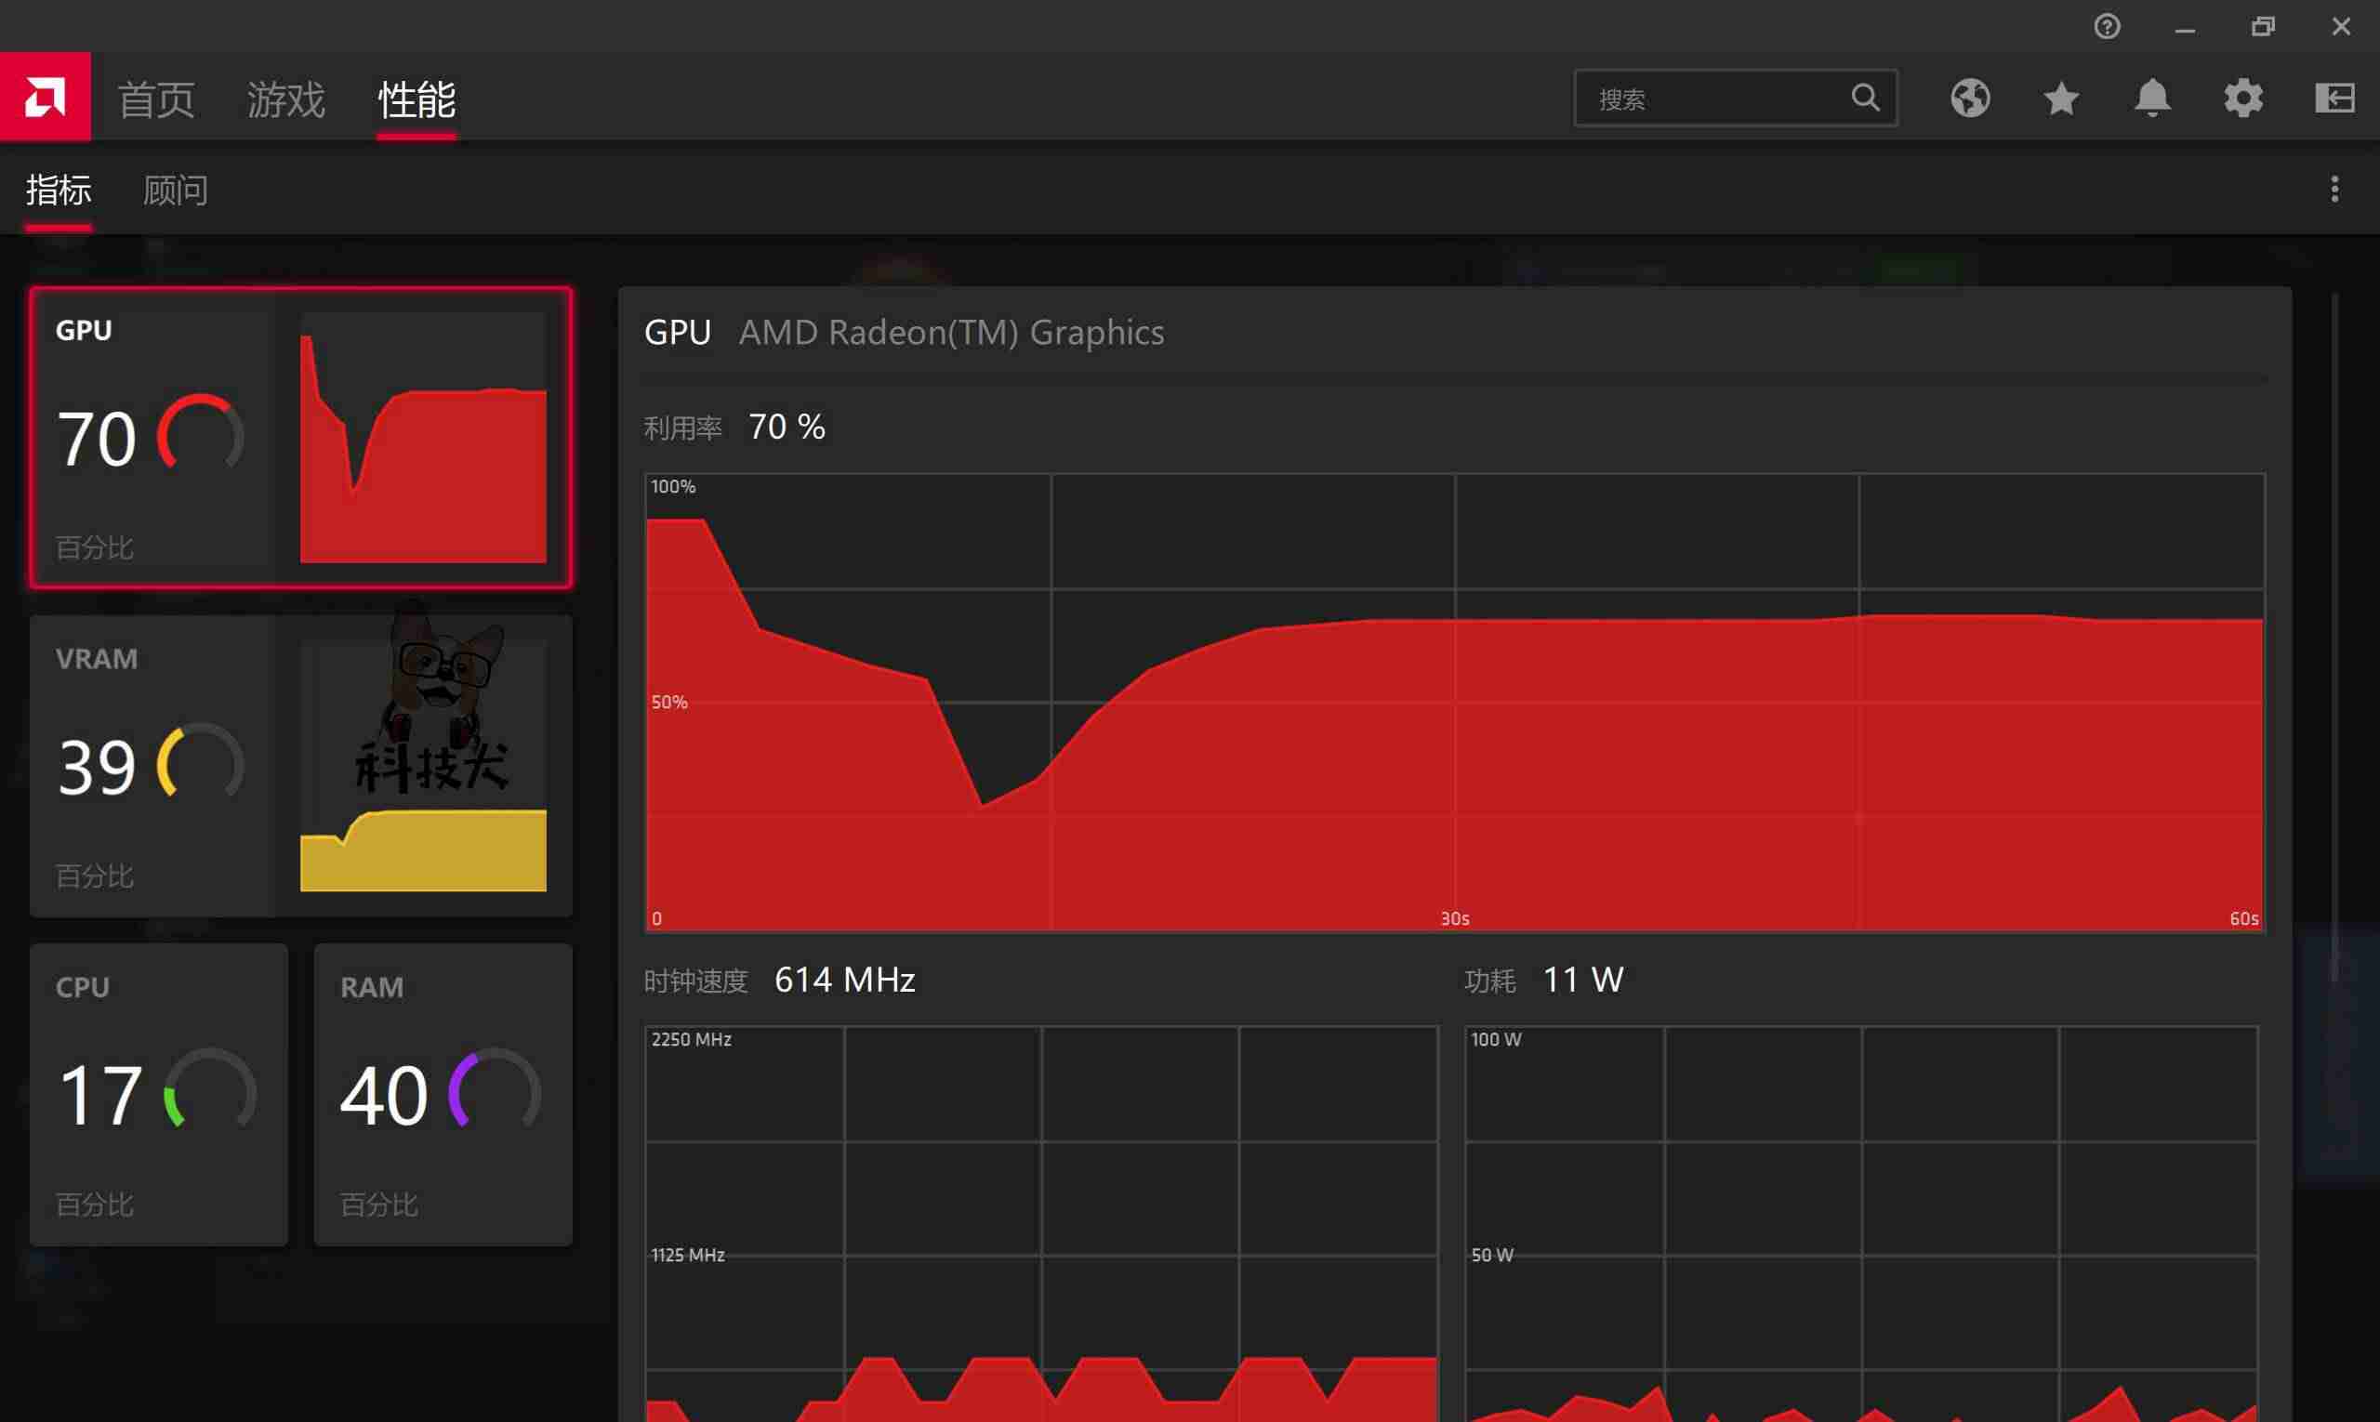Select the 性能 performance tab

(416, 99)
